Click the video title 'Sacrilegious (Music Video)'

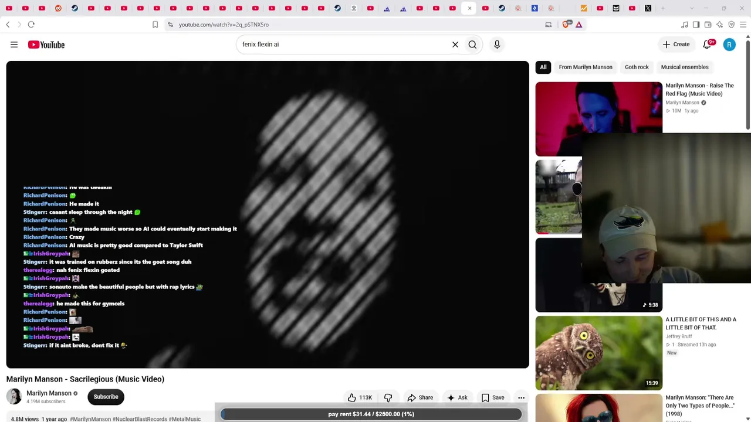(x=85, y=379)
